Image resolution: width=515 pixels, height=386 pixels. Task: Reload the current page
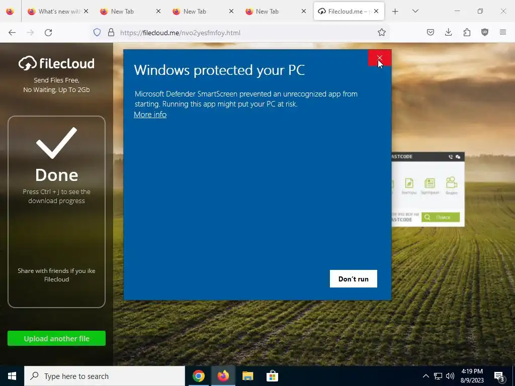pos(48,33)
